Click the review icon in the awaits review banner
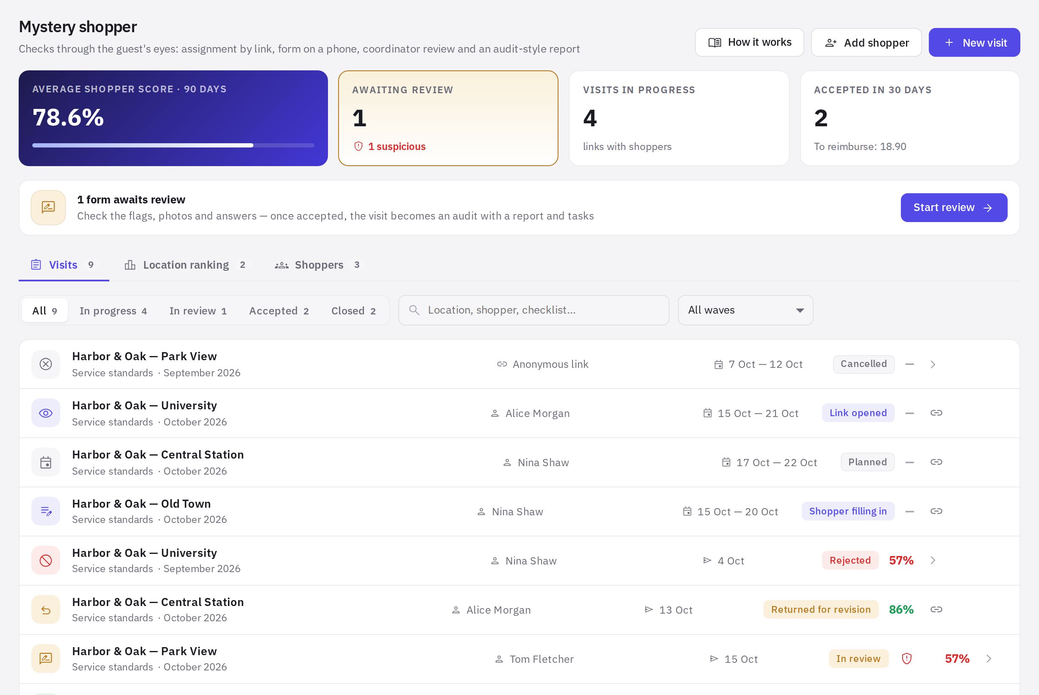 click(48, 207)
